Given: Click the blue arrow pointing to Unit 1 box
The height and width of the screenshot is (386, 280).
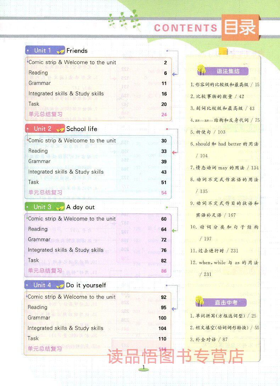Looking at the screenshot, I should [175, 74].
